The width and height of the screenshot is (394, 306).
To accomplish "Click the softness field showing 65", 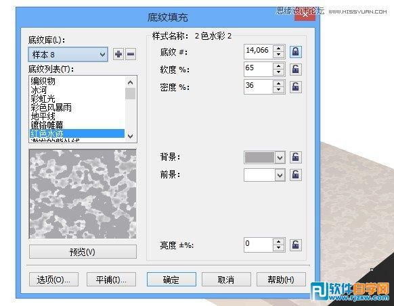I will (x=259, y=69).
